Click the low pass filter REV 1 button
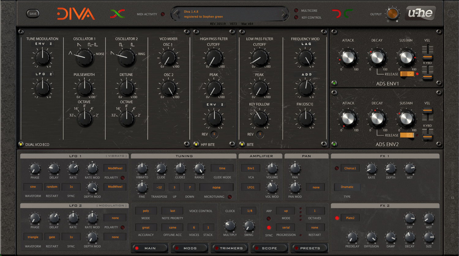 pos(260,134)
